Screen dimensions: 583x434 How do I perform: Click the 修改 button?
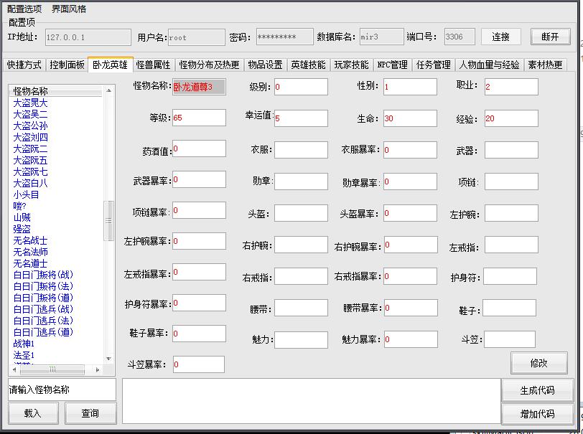(x=538, y=363)
